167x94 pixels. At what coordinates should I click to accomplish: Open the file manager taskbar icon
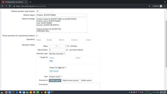(10, 92)
